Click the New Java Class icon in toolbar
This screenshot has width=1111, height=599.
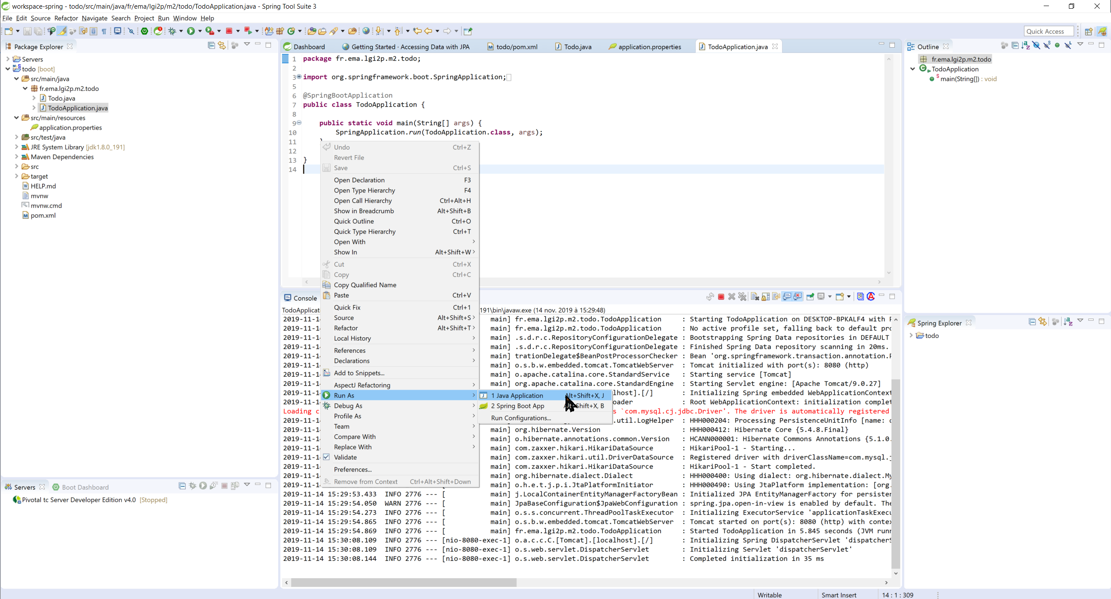[292, 31]
